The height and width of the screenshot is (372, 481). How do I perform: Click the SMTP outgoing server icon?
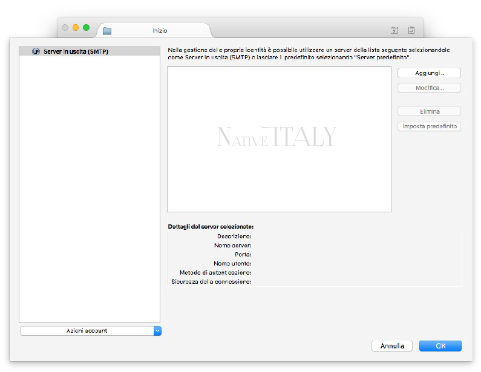pyautogui.click(x=36, y=51)
